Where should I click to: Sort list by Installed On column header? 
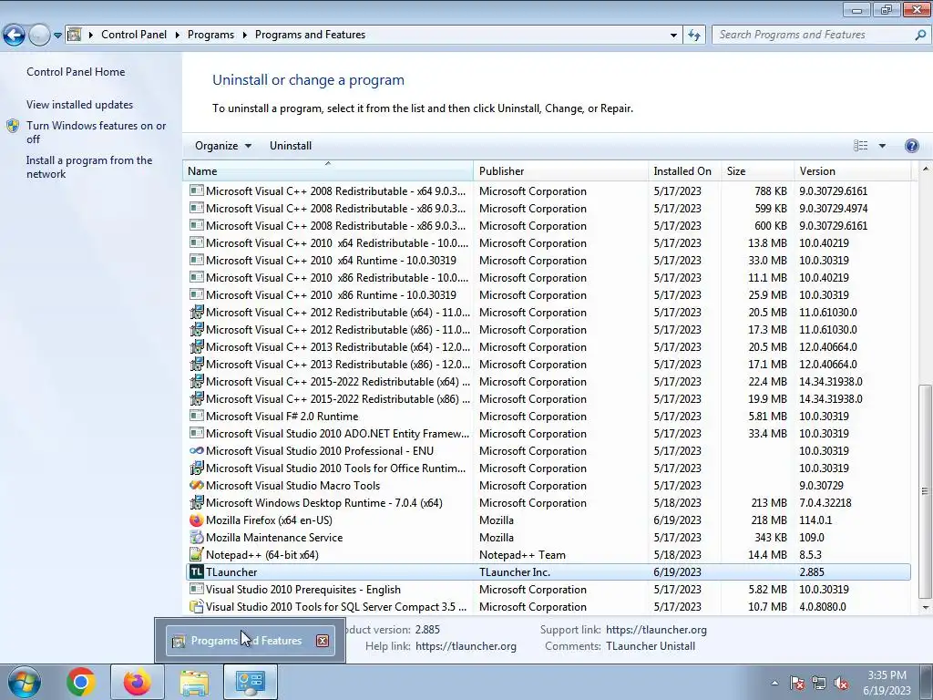(684, 170)
